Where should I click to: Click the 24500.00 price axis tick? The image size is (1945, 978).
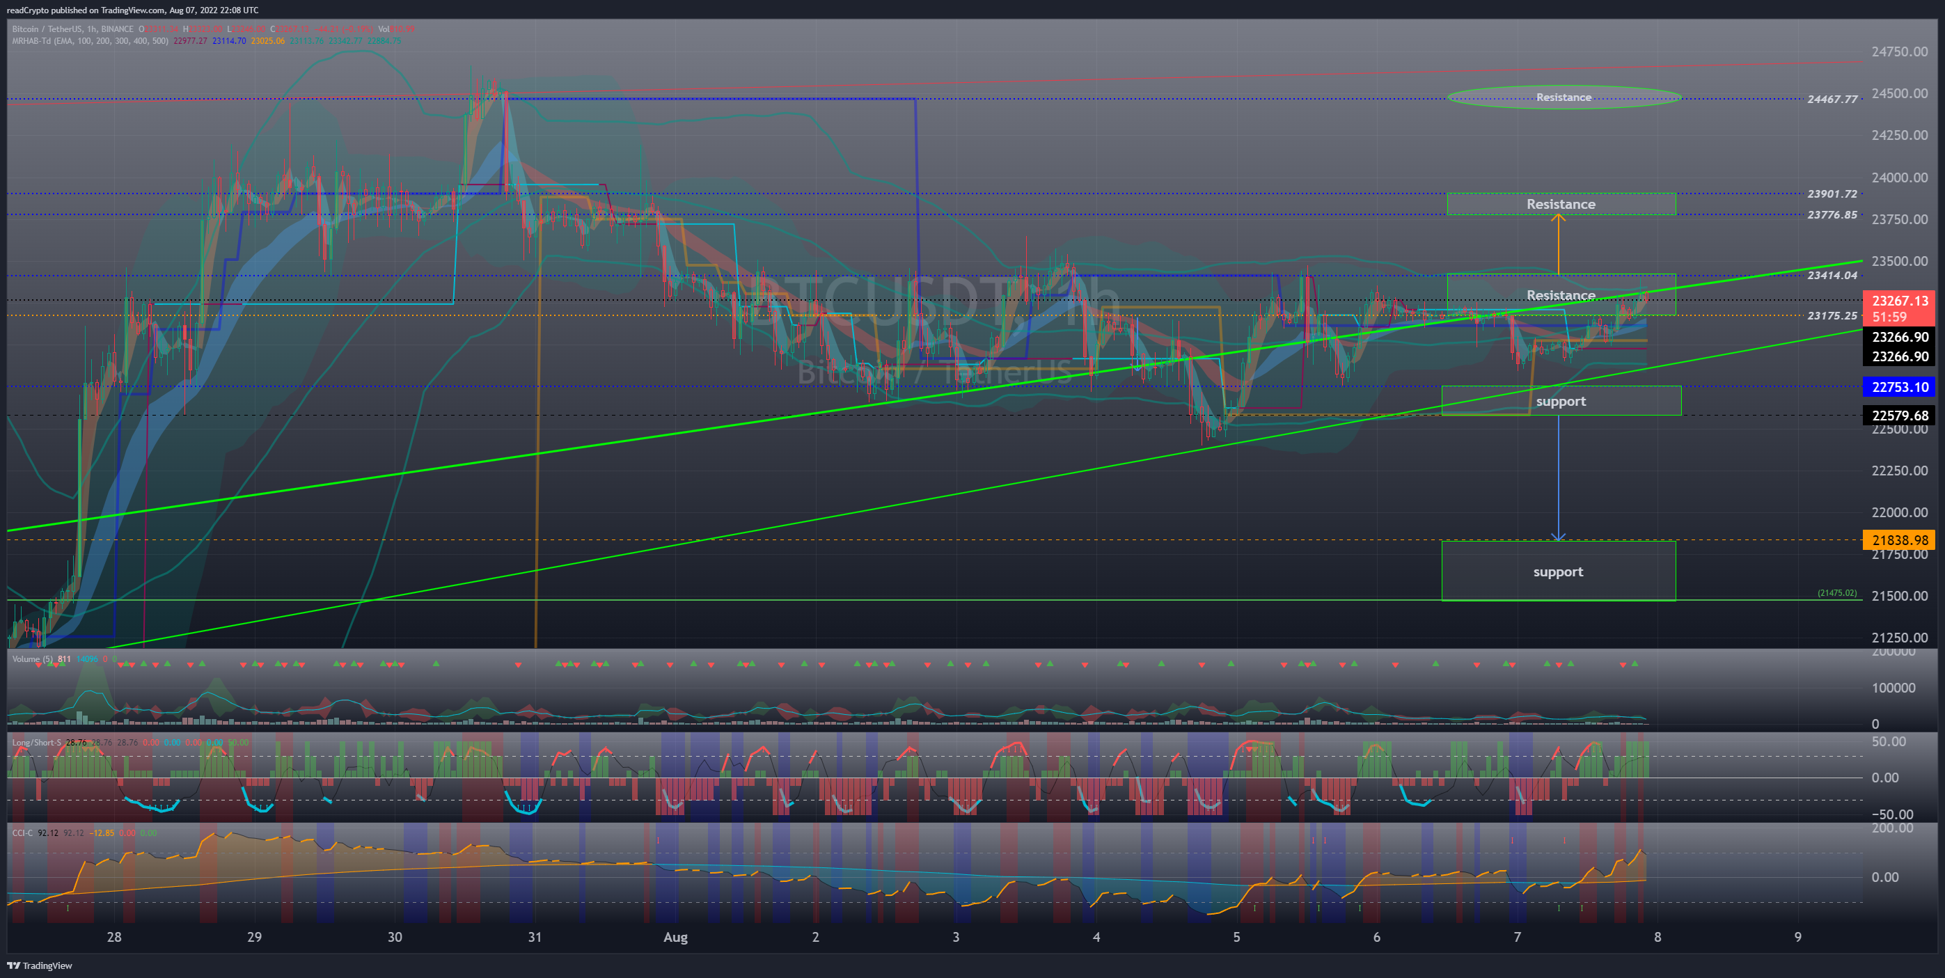pos(1900,94)
